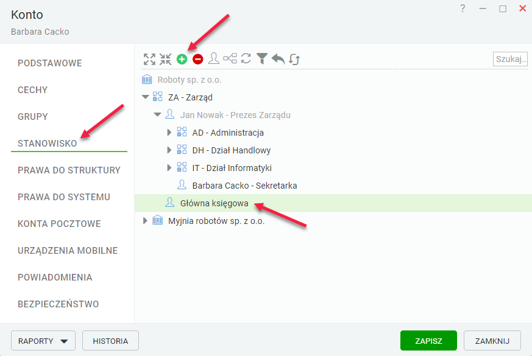Viewport: 532px width, 356px height.
Task: Click the person icon beside Główna księgowa
Action: point(169,202)
